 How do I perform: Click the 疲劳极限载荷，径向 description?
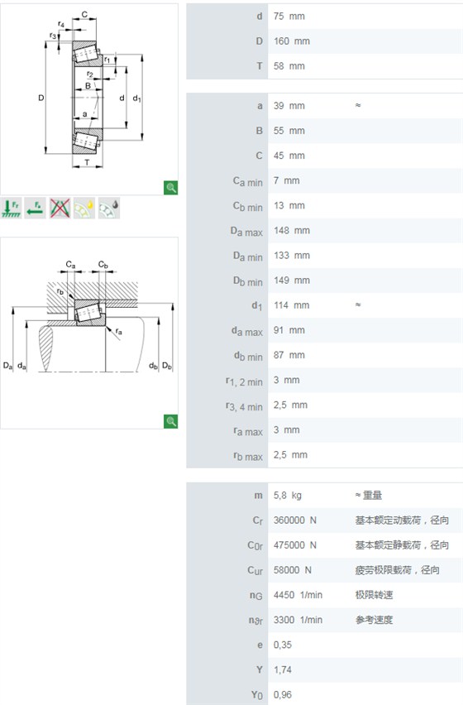click(398, 570)
